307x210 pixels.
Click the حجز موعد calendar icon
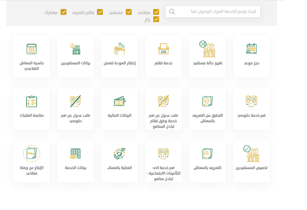point(251,49)
